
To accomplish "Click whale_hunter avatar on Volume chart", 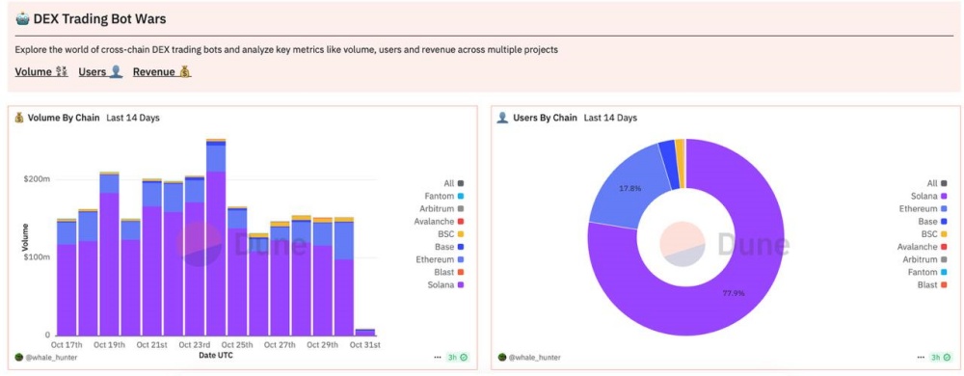I will coord(19,357).
